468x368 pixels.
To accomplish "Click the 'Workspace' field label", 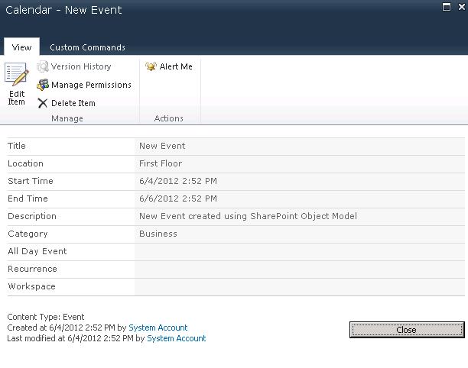I will point(31,286).
